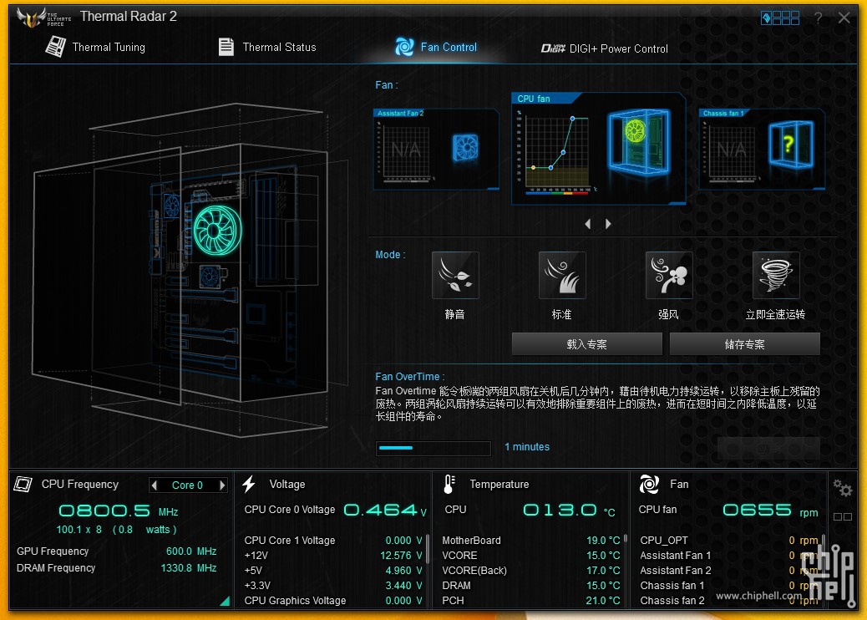Image resolution: width=867 pixels, height=620 pixels.
Task: Click the Chassis fan 2 rpm row
Action: click(x=729, y=600)
